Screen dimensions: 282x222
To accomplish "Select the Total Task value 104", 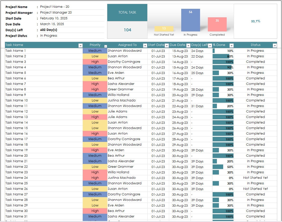I will [x=127, y=30].
